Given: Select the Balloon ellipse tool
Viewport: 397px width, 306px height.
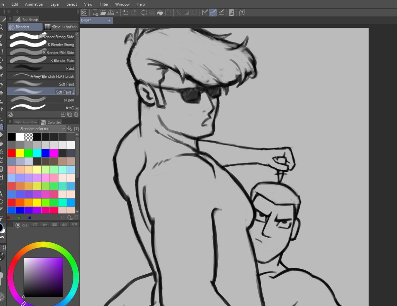Looking at the screenshot, I should (1, 202).
